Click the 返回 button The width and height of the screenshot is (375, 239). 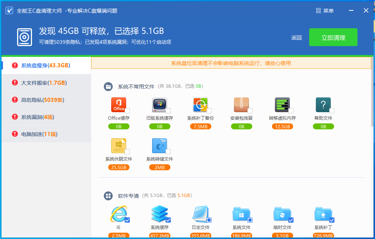(x=296, y=38)
